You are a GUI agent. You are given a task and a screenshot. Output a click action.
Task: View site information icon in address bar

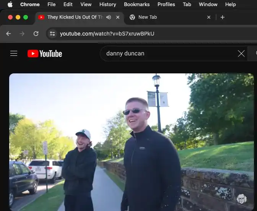click(x=52, y=34)
